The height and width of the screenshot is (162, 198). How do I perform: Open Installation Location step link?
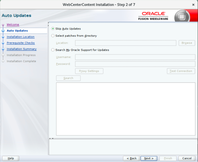21,37
